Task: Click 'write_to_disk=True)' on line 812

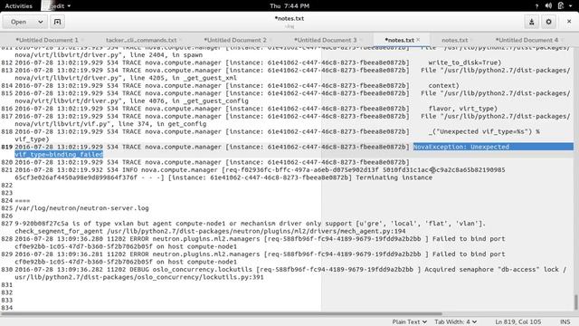Action: coord(464,62)
